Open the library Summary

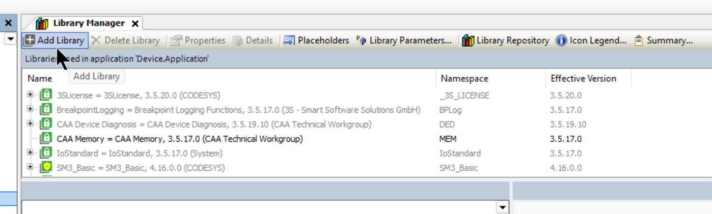pyautogui.click(x=664, y=40)
